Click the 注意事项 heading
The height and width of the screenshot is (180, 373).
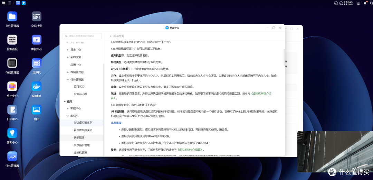pyautogui.click(x=116, y=123)
